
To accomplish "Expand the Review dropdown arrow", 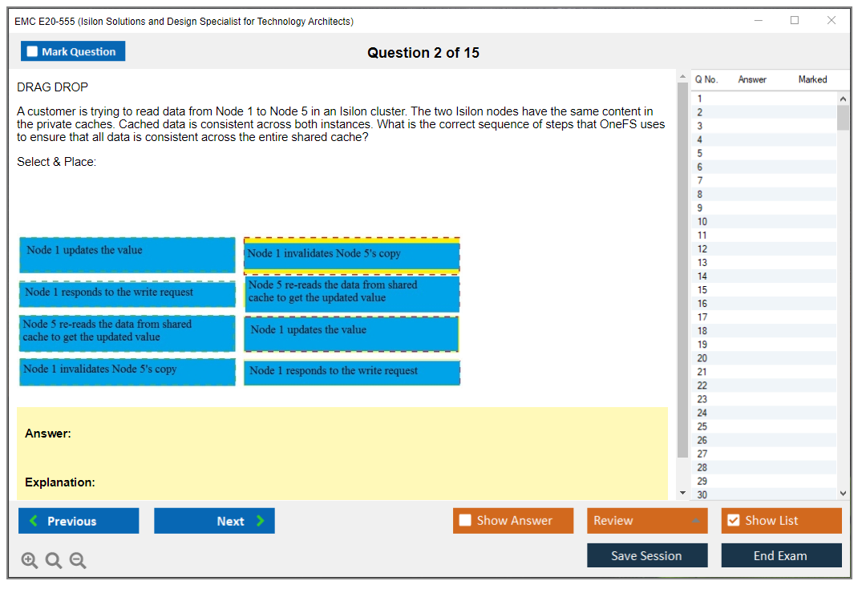I will coord(695,521).
